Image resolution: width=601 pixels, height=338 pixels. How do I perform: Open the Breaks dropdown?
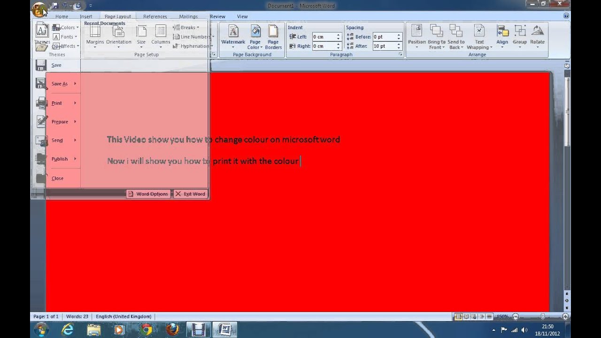[x=186, y=27]
